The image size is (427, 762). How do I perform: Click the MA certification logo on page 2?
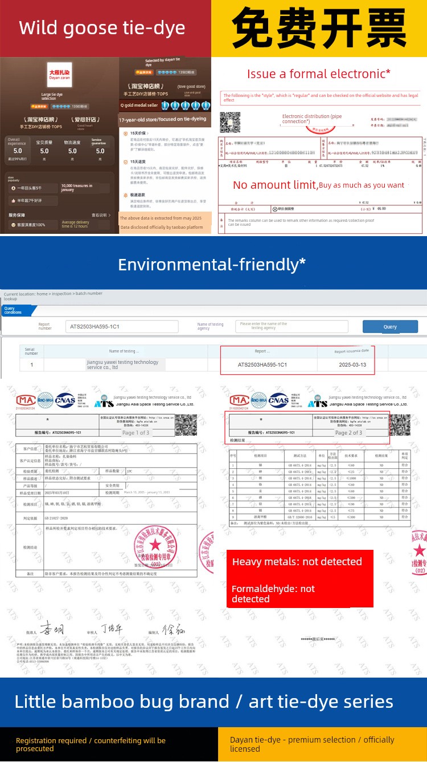pyautogui.click(x=240, y=400)
